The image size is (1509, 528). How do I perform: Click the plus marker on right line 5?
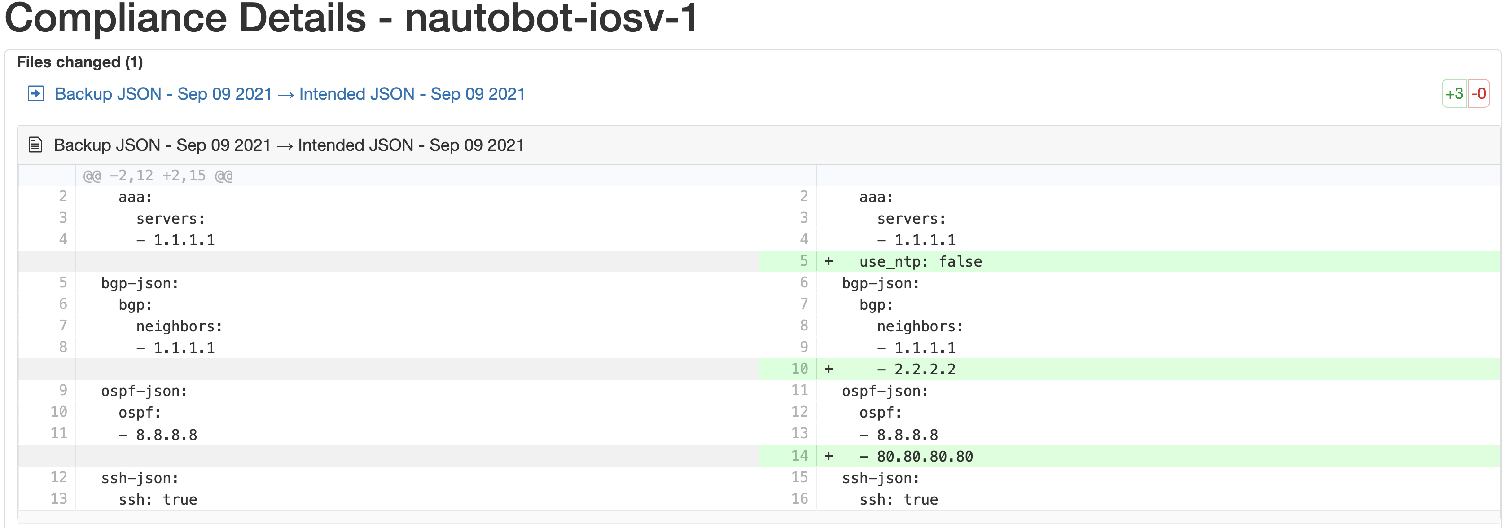pos(828,261)
